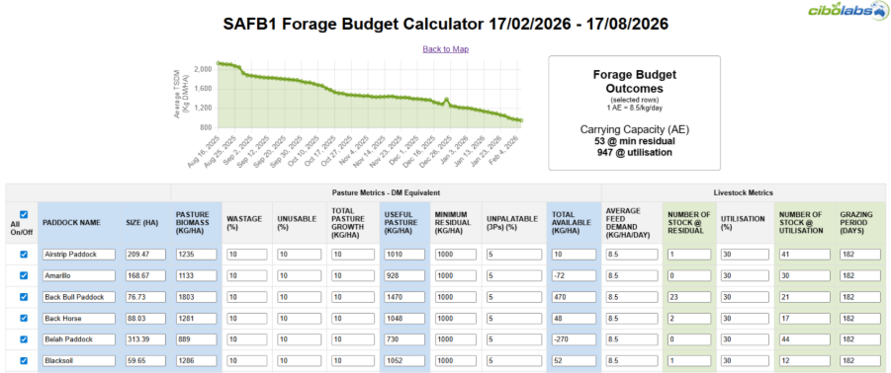Click Amarillo total available -72
This screenshot has height=373, width=891.
click(573, 275)
